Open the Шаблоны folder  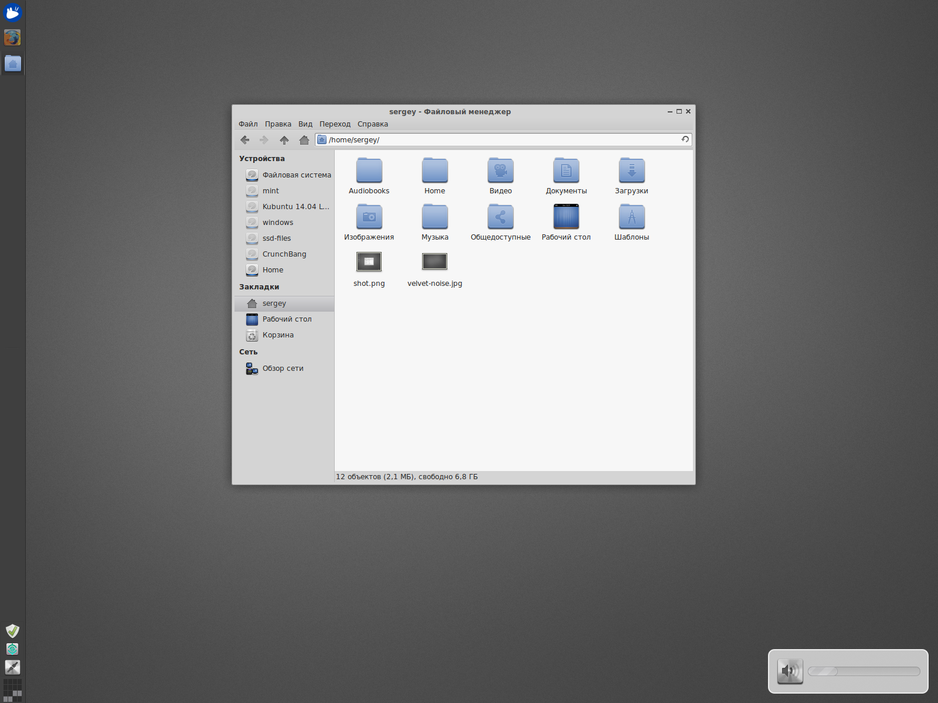tap(632, 222)
